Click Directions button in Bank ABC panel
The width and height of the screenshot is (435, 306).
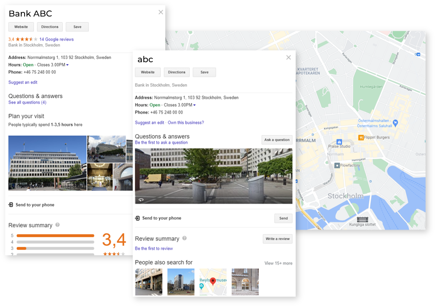[50, 27]
